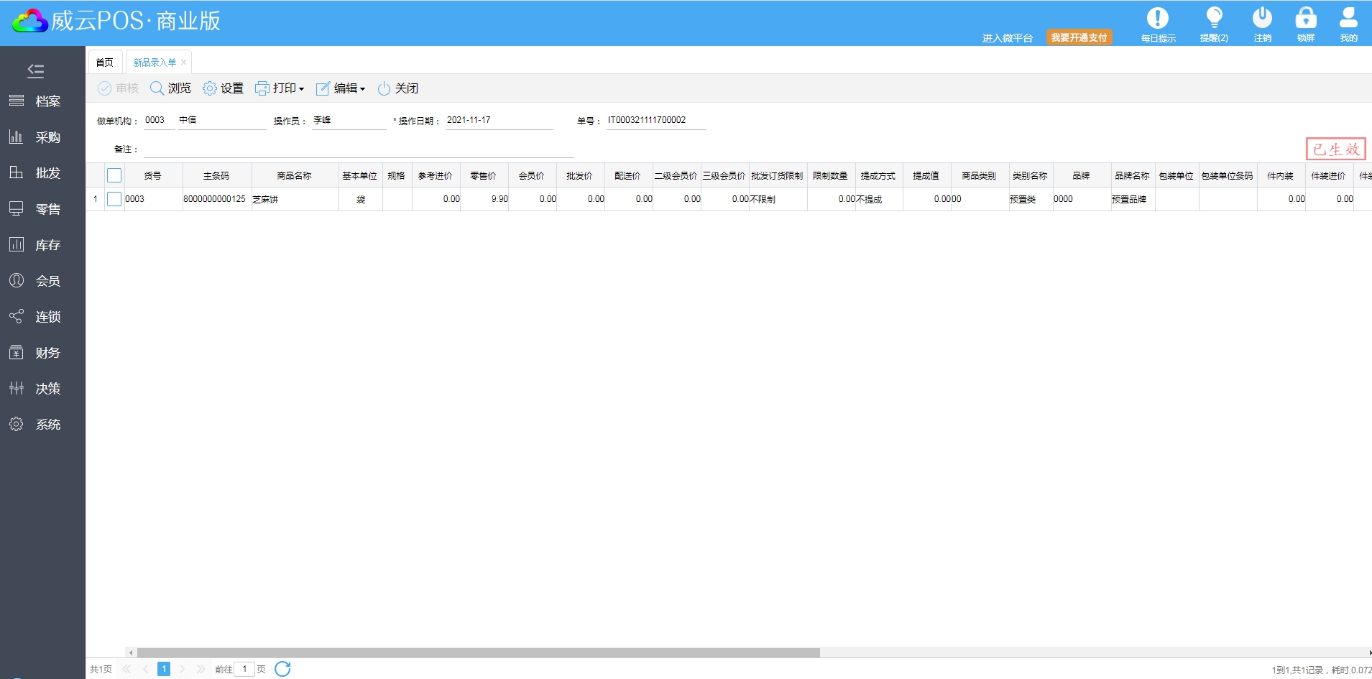Collapse the left sidebar menu
The image size is (1372, 679).
35,70
